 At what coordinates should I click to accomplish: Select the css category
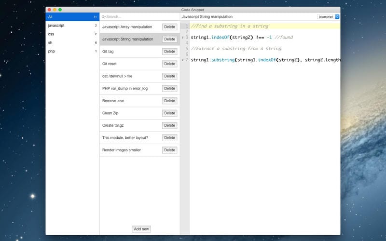(x=72, y=34)
